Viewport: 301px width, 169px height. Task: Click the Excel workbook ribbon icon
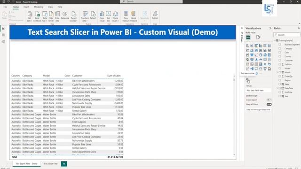tap(37, 16)
